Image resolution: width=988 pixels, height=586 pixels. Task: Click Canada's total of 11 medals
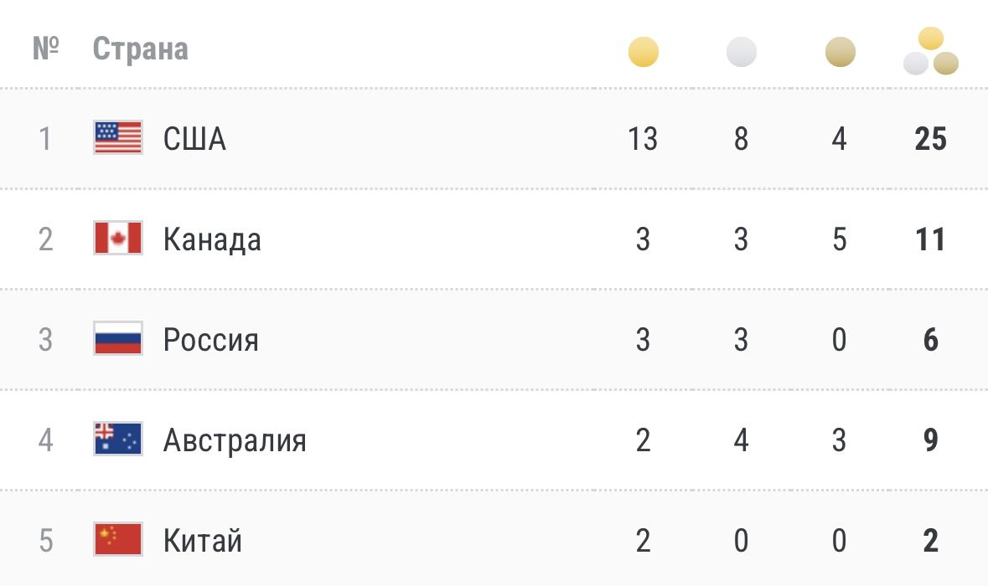coord(930,239)
